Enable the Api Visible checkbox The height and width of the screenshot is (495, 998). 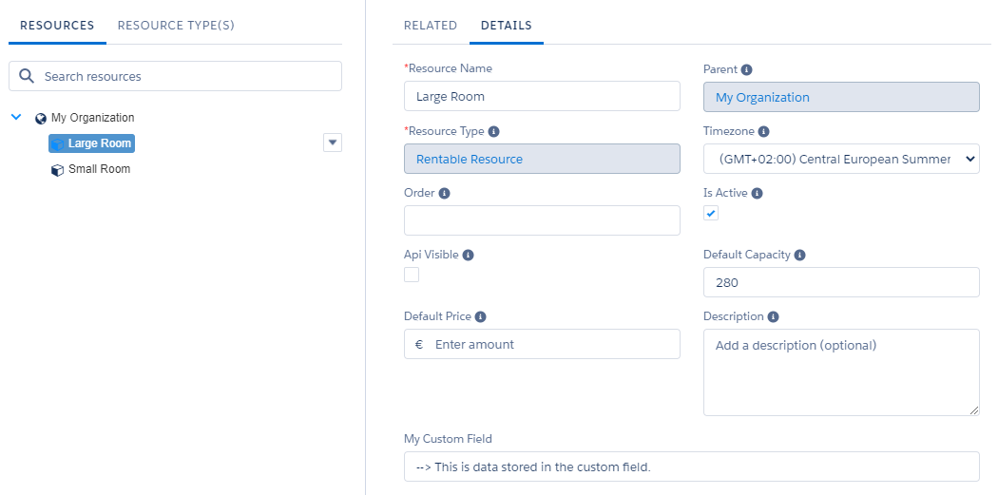click(x=412, y=275)
